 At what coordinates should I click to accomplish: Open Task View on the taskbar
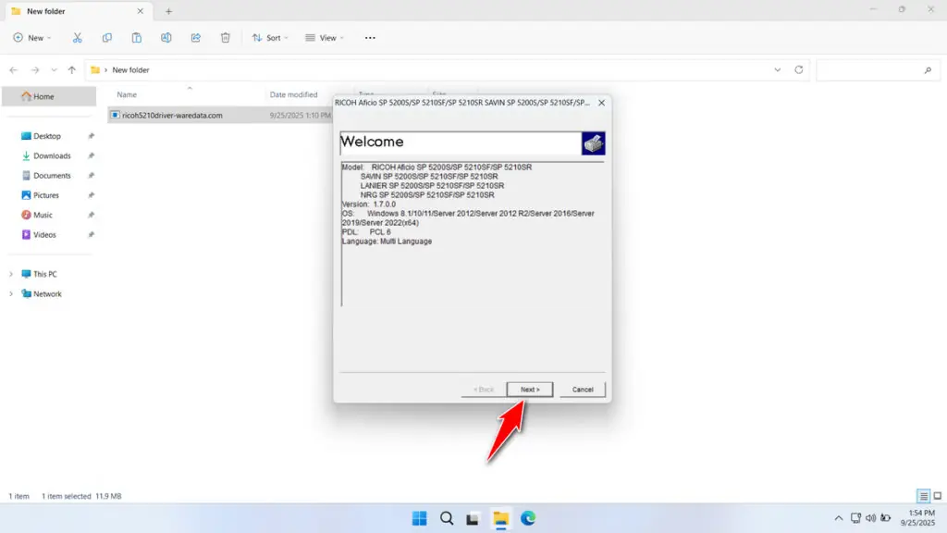473,518
